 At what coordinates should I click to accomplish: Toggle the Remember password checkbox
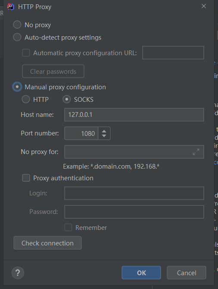tap(68, 227)
